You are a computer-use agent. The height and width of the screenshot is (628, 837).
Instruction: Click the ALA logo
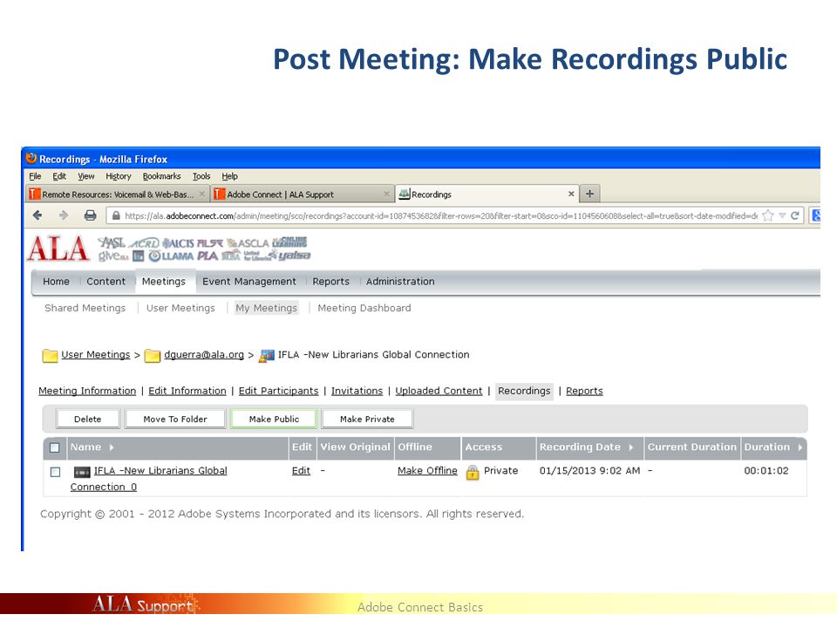point(58,249)
